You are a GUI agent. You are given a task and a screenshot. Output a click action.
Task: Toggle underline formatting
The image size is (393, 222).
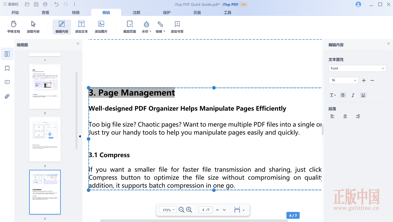[363, 95]
